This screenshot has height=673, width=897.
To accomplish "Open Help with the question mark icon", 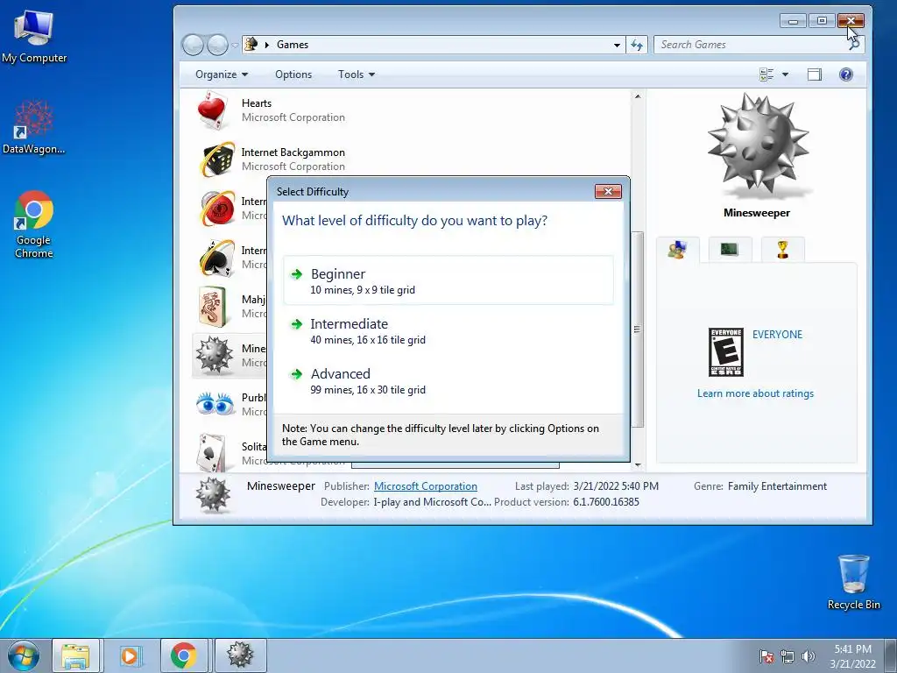I will point(845,74).
